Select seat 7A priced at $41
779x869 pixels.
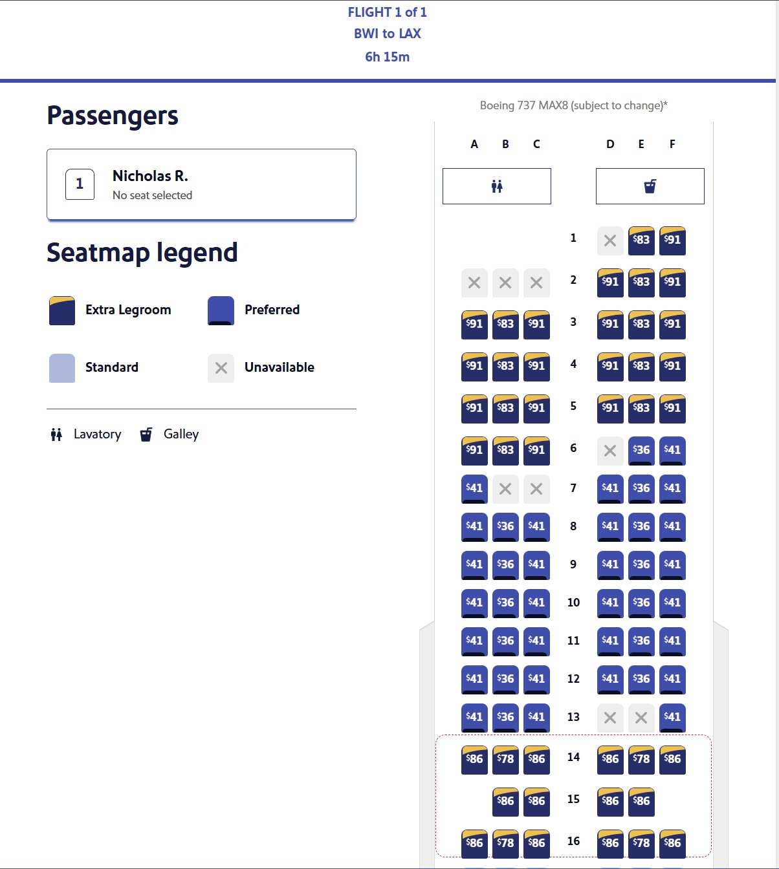474,489
